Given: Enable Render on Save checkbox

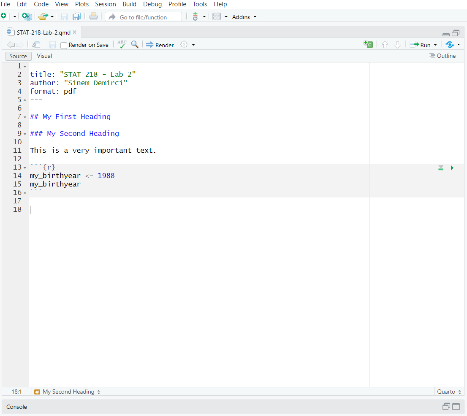Looking at the screenshot, I should [x=64, y=45].
